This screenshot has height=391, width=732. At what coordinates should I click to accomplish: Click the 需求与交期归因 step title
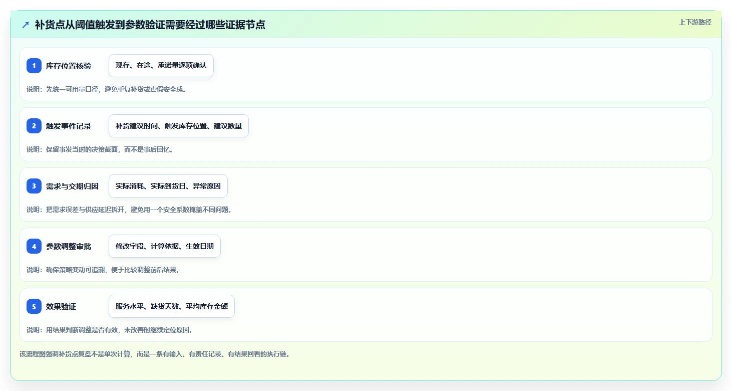(x=72, y=186)
